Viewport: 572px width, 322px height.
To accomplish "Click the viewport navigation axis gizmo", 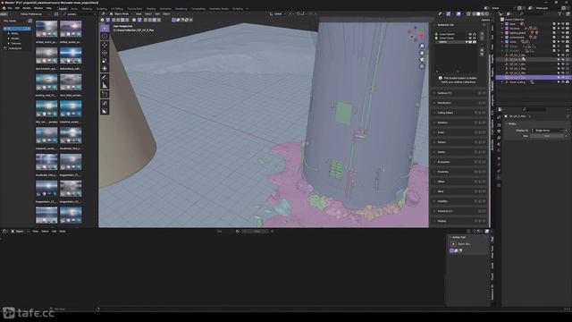I will (416, 34).
